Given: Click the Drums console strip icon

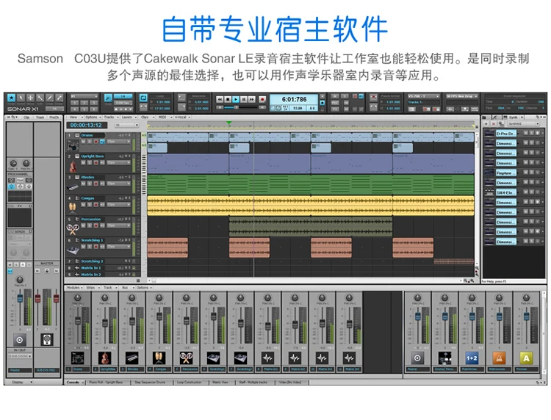Looking at the screenshot, I should (77, 358).
